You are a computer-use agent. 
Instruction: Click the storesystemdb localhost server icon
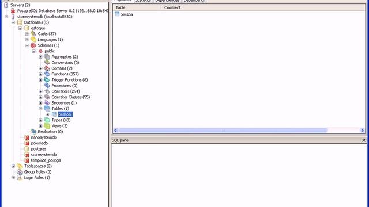click(13, 17)
